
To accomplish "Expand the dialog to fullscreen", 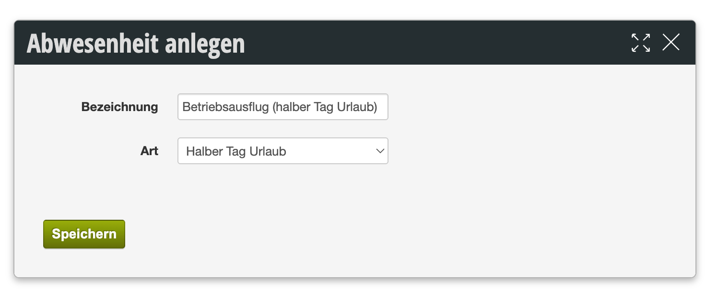I will [641, 43].
